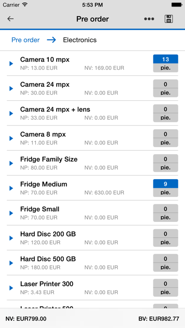Expand the Camera 10 mpx row triangle
Viewport: 185px width, 328px height.
(11, 64)
